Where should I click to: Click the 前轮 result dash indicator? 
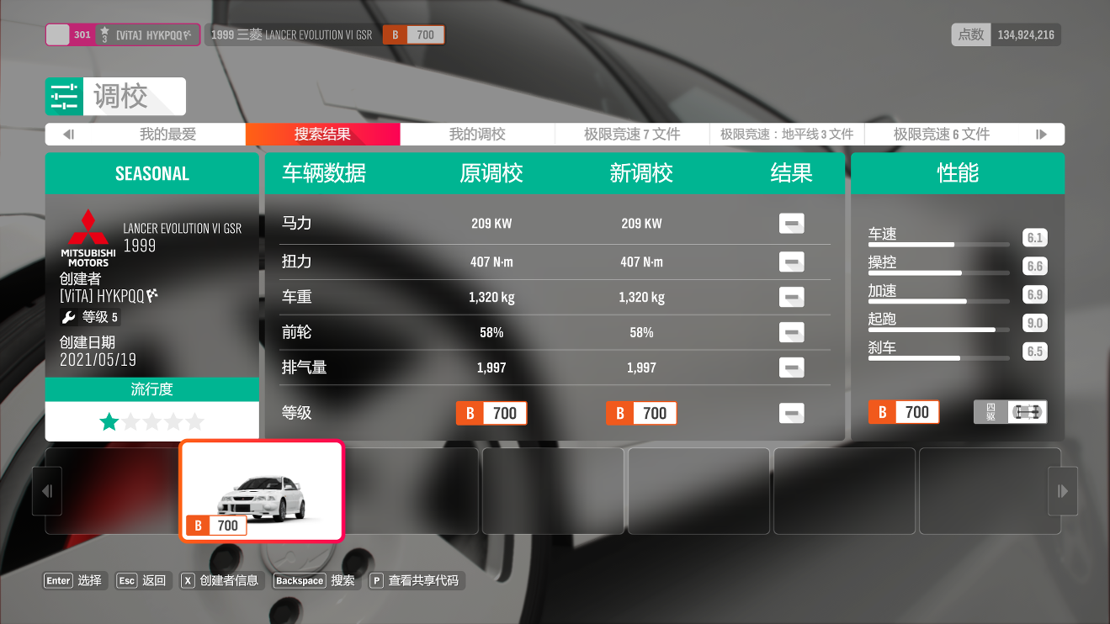pos(791,332)
